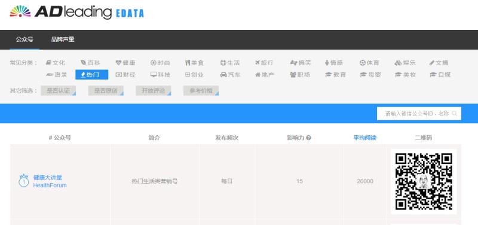
Task: Click the 二维码 column header
Action: [423, 138]
